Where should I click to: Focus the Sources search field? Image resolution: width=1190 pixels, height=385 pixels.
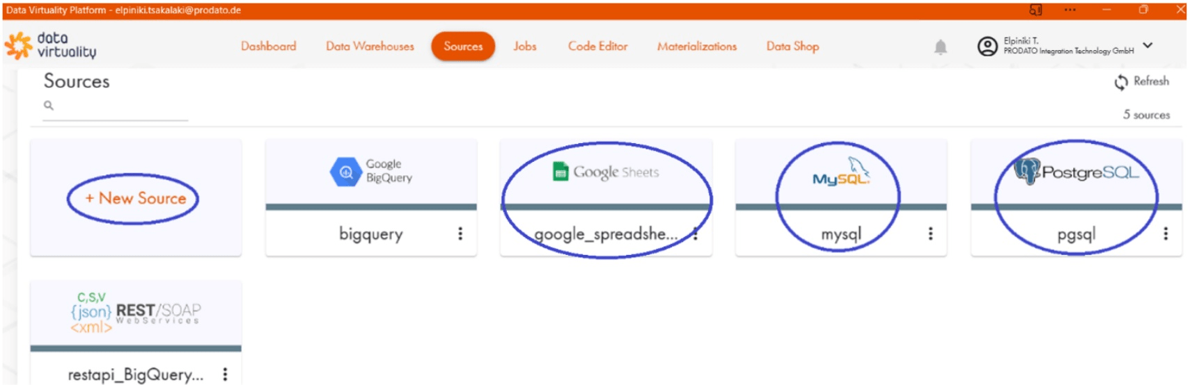click(118, 106)
